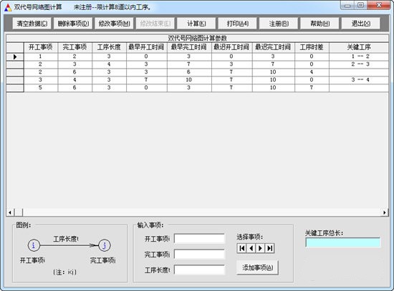Select row header of row 3 to 4
Image resolution: width=394 pixels, height=291 pixels.
point(15,80)
